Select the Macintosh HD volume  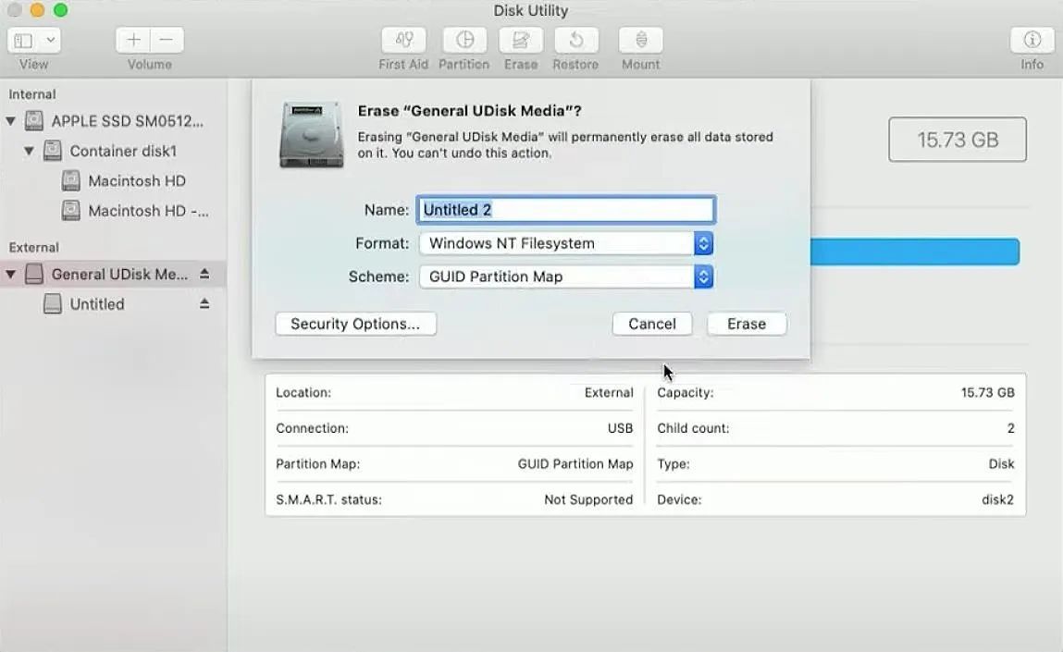coord(136,181)
